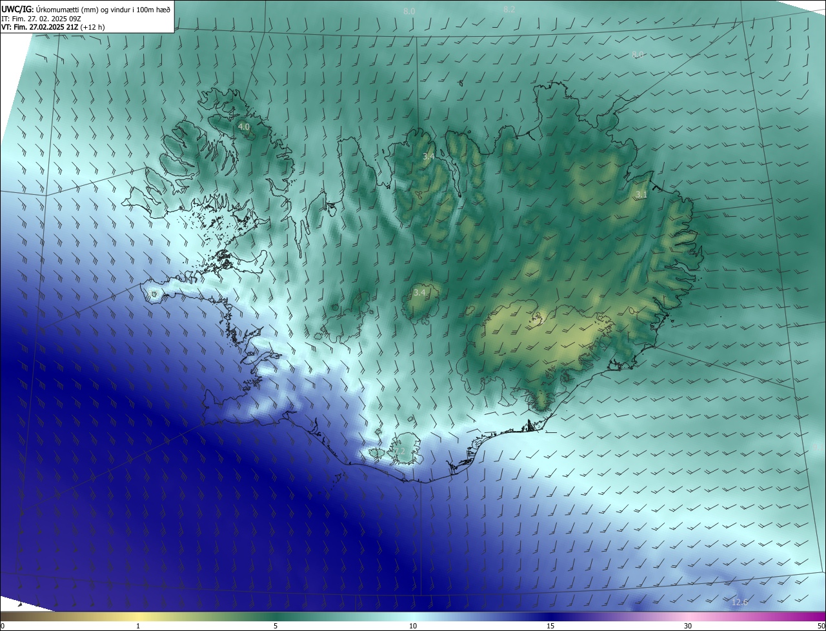Click the 1 label on the color scale
Viewport: 826px width, 631px height.
tap(138, 626)
